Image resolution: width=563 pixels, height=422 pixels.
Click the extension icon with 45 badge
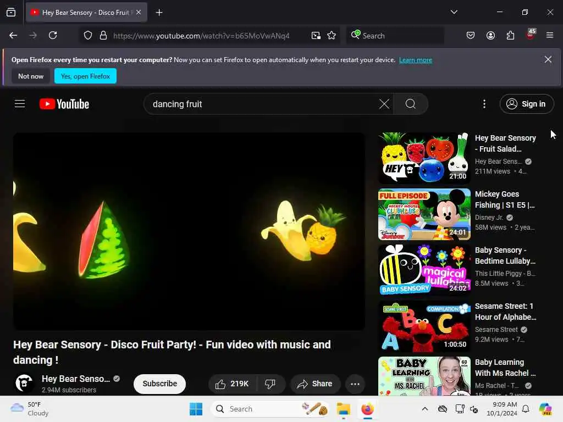(x=531, y=35)
